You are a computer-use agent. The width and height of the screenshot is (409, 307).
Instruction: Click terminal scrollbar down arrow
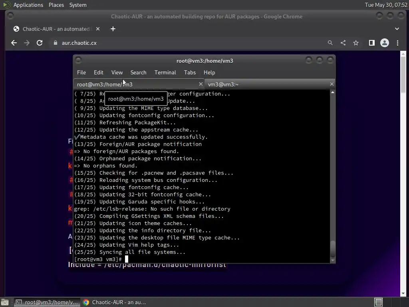[x=333, y=260]
